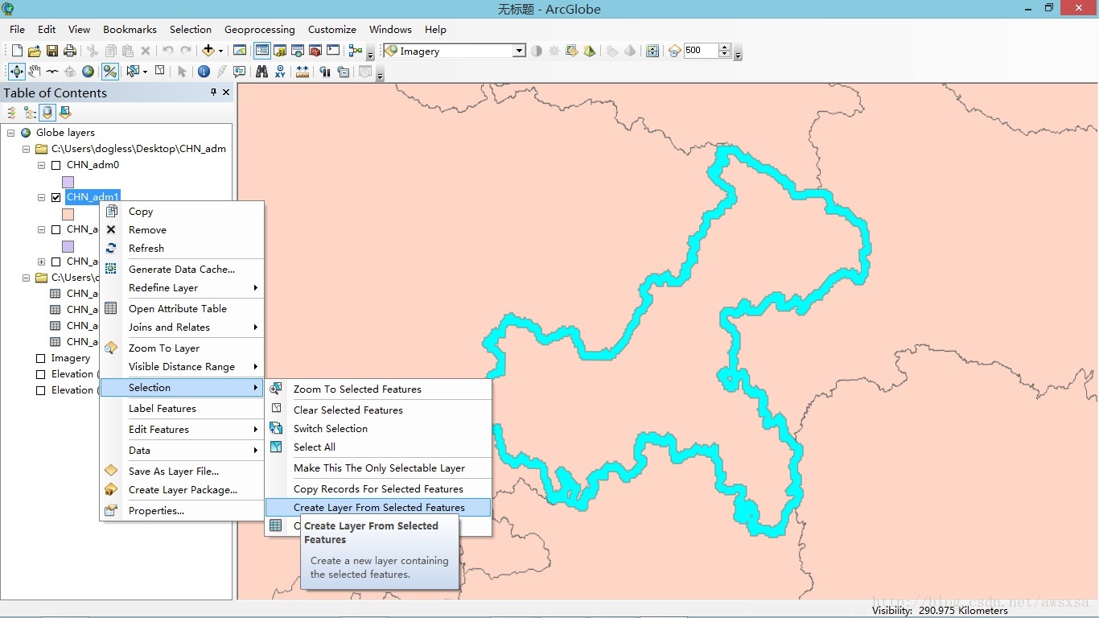
Task: Click the third layer's purple symbol swatch
Action: 68,246
